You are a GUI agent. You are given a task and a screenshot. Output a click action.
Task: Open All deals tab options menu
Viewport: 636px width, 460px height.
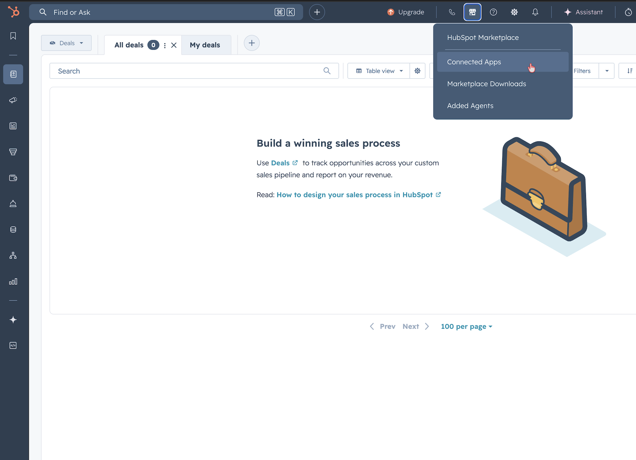coord(165,45)
